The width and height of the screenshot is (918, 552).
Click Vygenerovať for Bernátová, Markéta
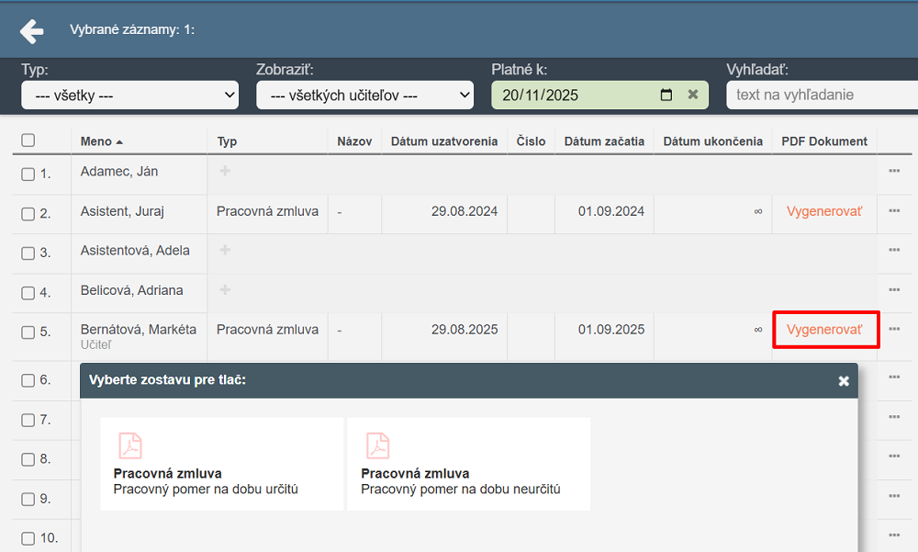coord(824,329)
